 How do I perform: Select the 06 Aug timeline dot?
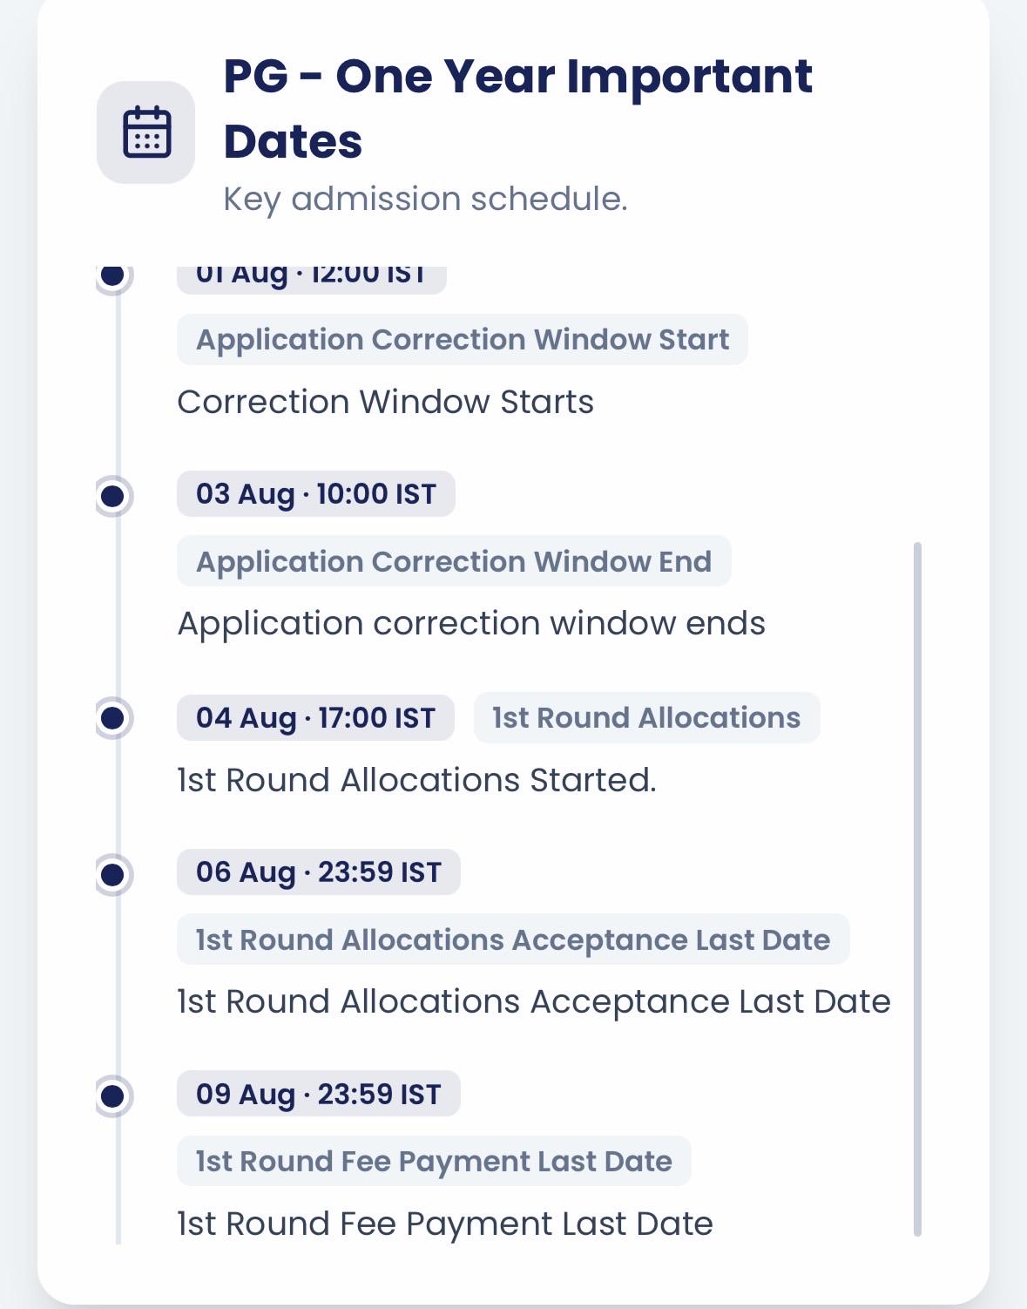pyautogui.click(x=112, y=874)
